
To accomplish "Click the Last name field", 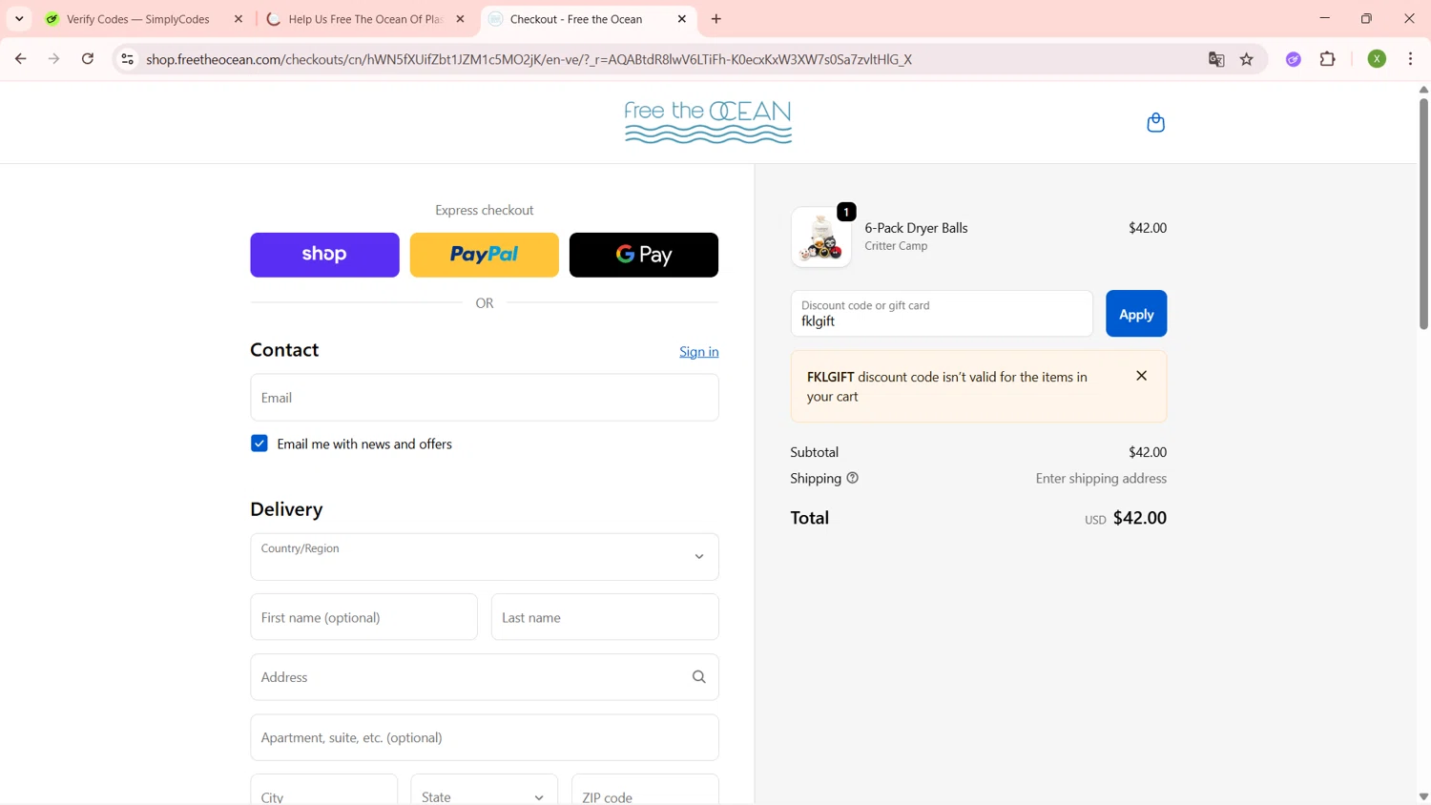I will (605, 617).
